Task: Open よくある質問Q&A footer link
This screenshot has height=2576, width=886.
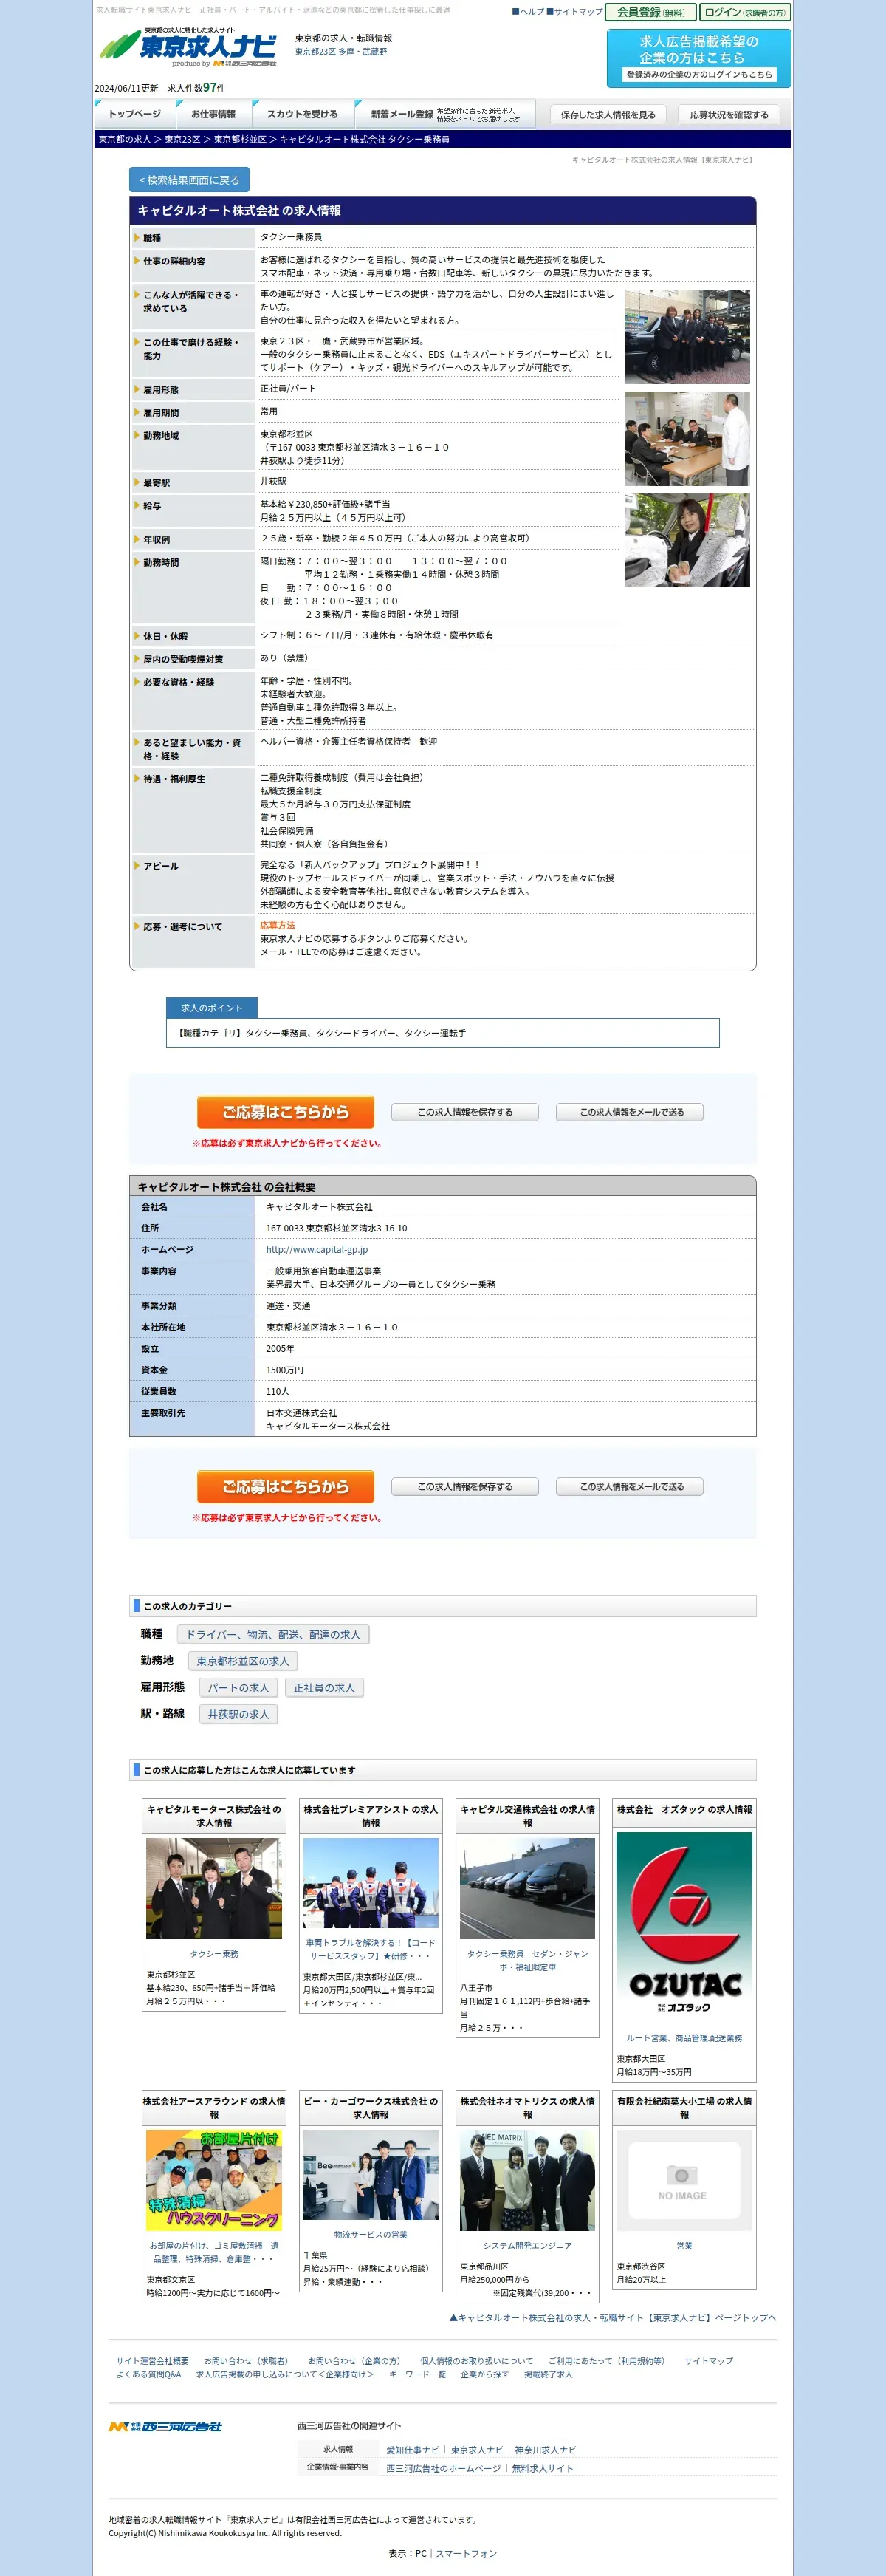Action: pos(148,2375)
